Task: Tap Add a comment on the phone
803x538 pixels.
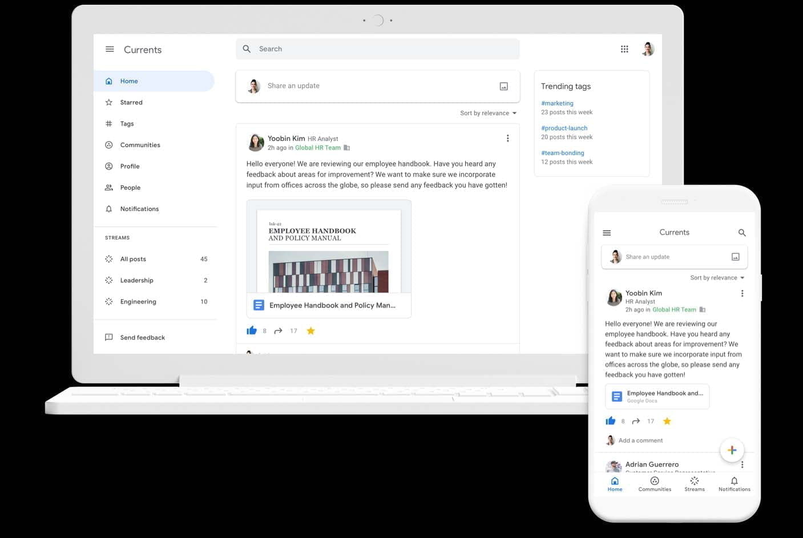Action: point(640,440)
